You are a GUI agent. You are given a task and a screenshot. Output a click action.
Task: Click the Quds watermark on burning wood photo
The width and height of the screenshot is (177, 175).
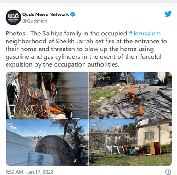click(x=10, y=76)
